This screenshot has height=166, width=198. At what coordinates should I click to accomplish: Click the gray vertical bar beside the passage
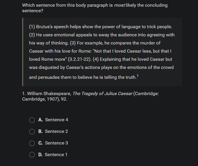(23, 52)
